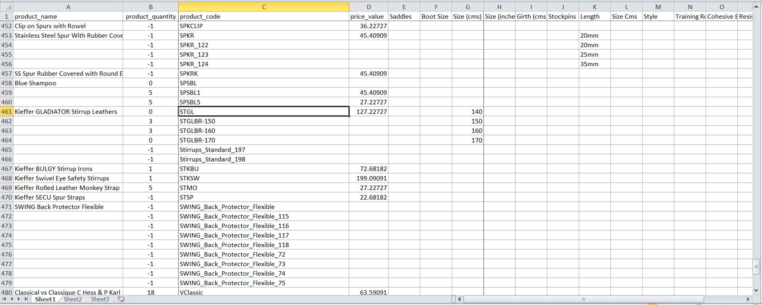Select price cell 199.09091
762x305 pixels.
[x=369, y=178]
